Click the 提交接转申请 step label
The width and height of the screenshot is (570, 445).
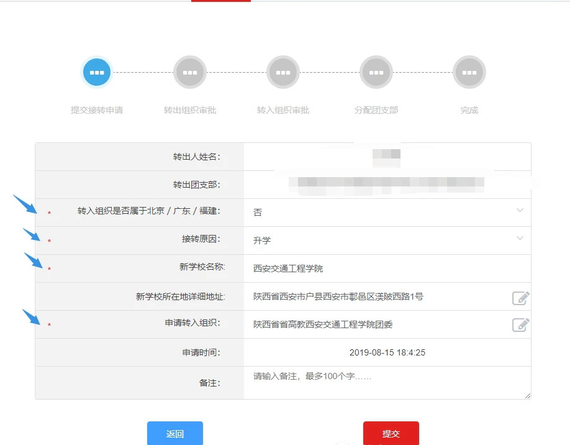pyautogui.click(x=97, y=110)
